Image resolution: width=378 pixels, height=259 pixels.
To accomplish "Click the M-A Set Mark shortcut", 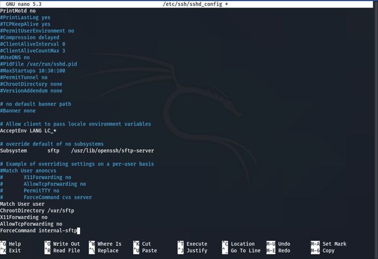I will click(329, 244).
